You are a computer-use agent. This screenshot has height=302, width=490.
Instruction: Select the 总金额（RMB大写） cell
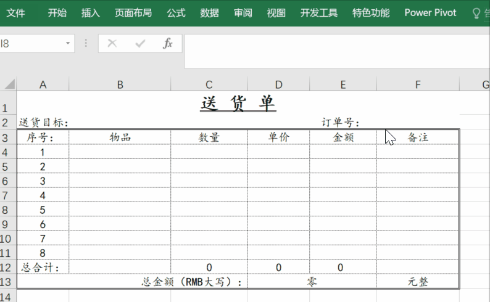[x=132, y=282]
